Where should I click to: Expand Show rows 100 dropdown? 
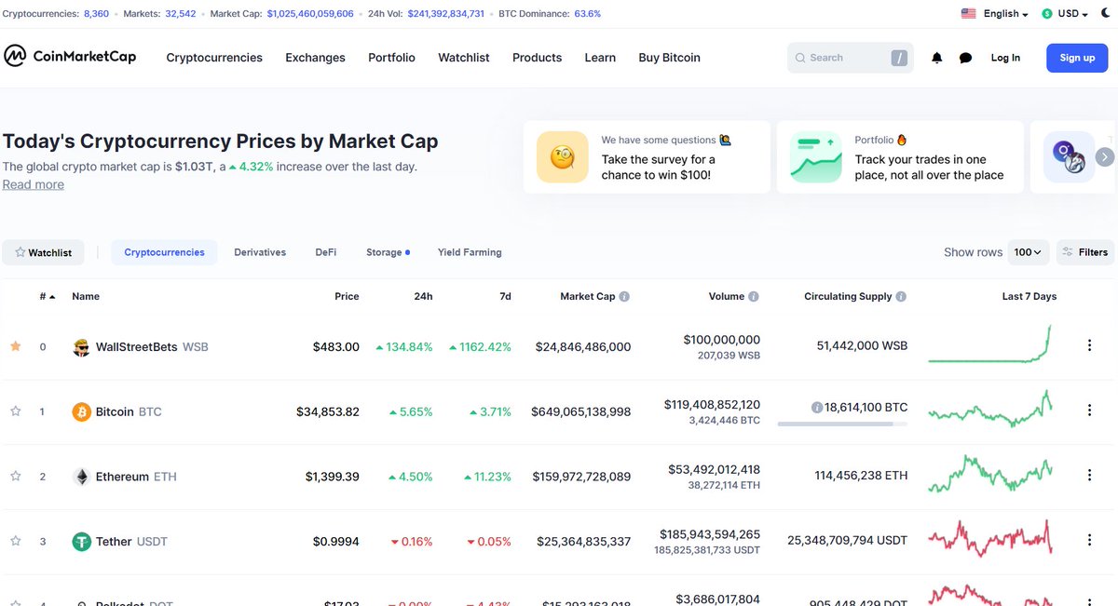(x=1029, y=252)
